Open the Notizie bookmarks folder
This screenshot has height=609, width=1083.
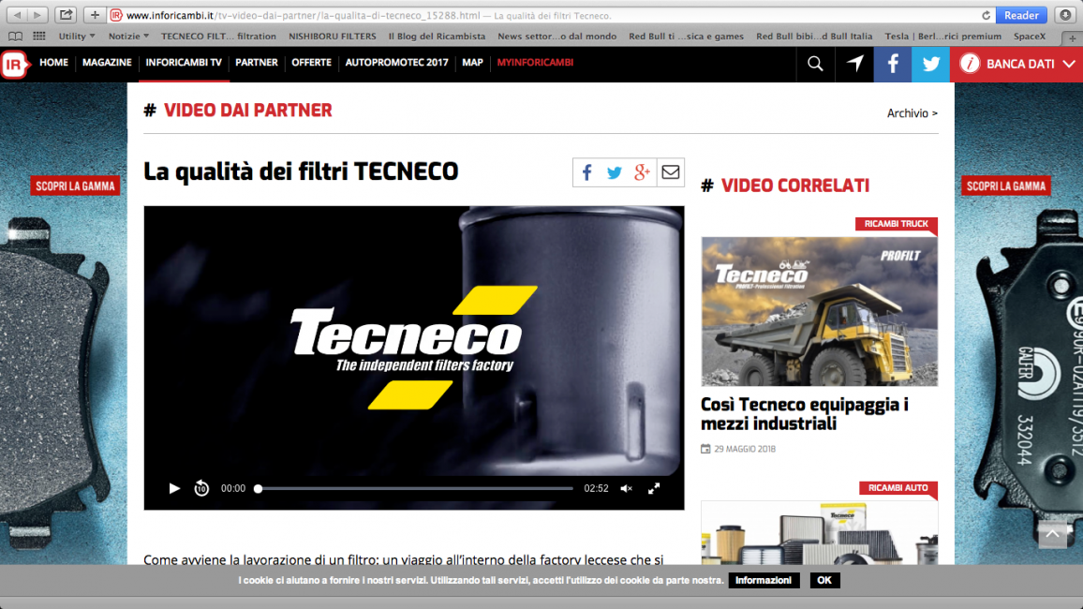[128, 37]
